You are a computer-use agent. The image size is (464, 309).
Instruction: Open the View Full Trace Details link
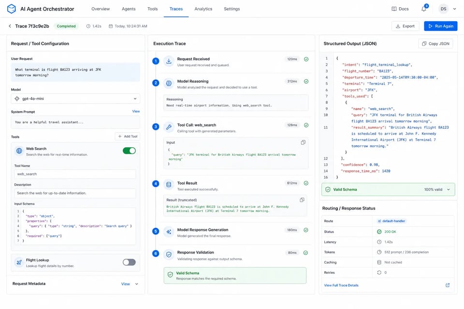(341, 285)
